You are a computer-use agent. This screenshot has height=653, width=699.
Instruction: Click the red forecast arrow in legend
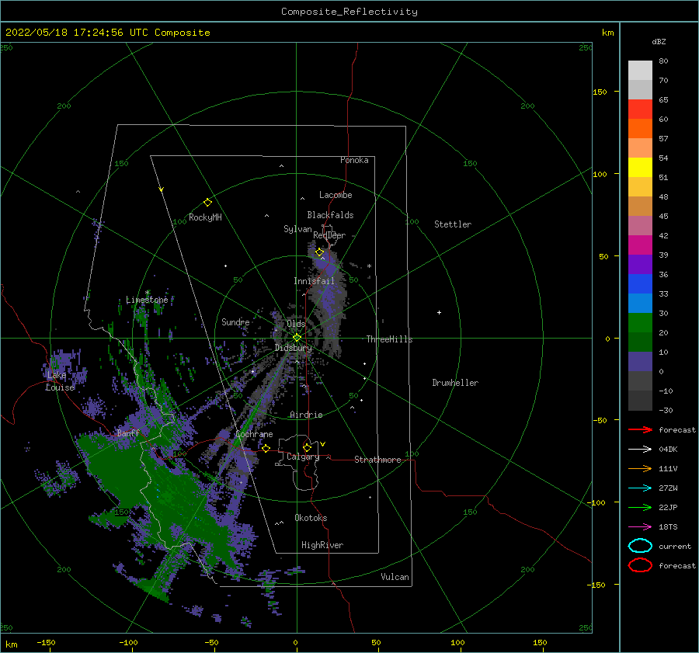pos(640,429)
